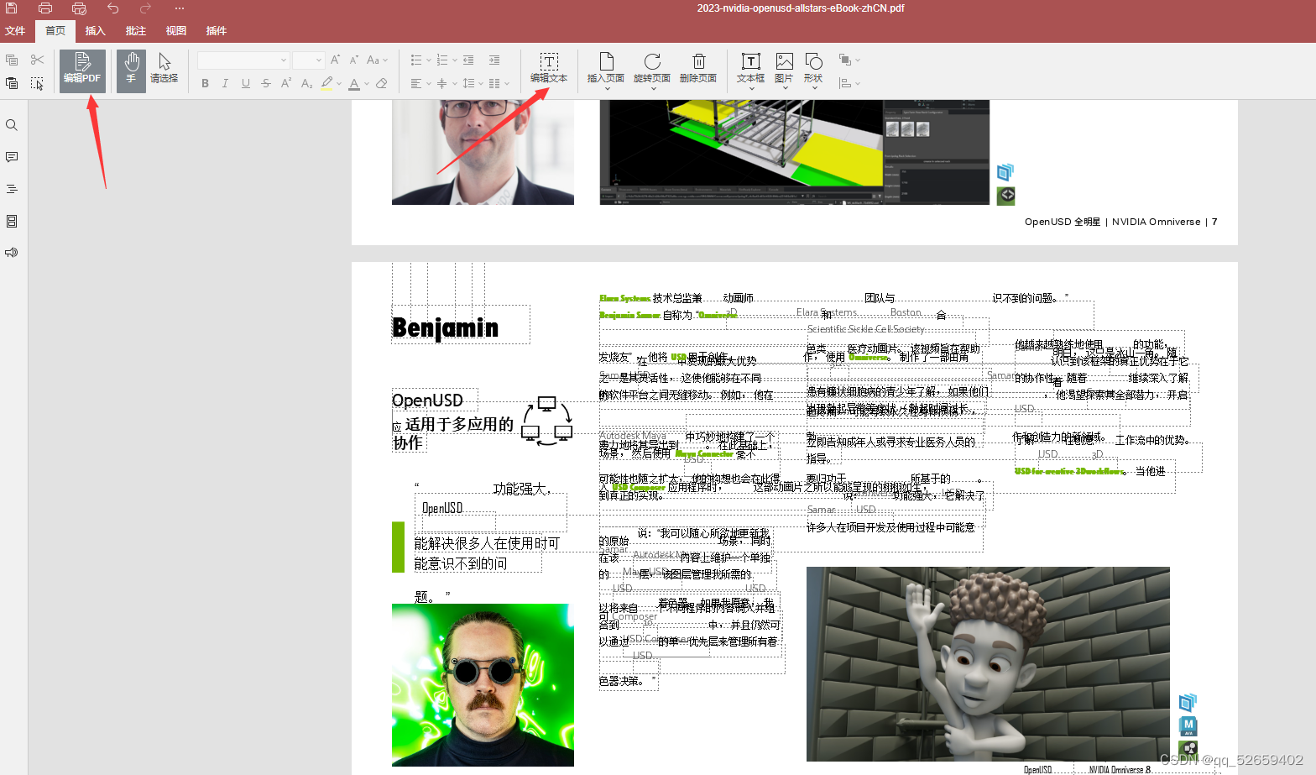Click the Cut scissors icon

[x=37, y=60]
